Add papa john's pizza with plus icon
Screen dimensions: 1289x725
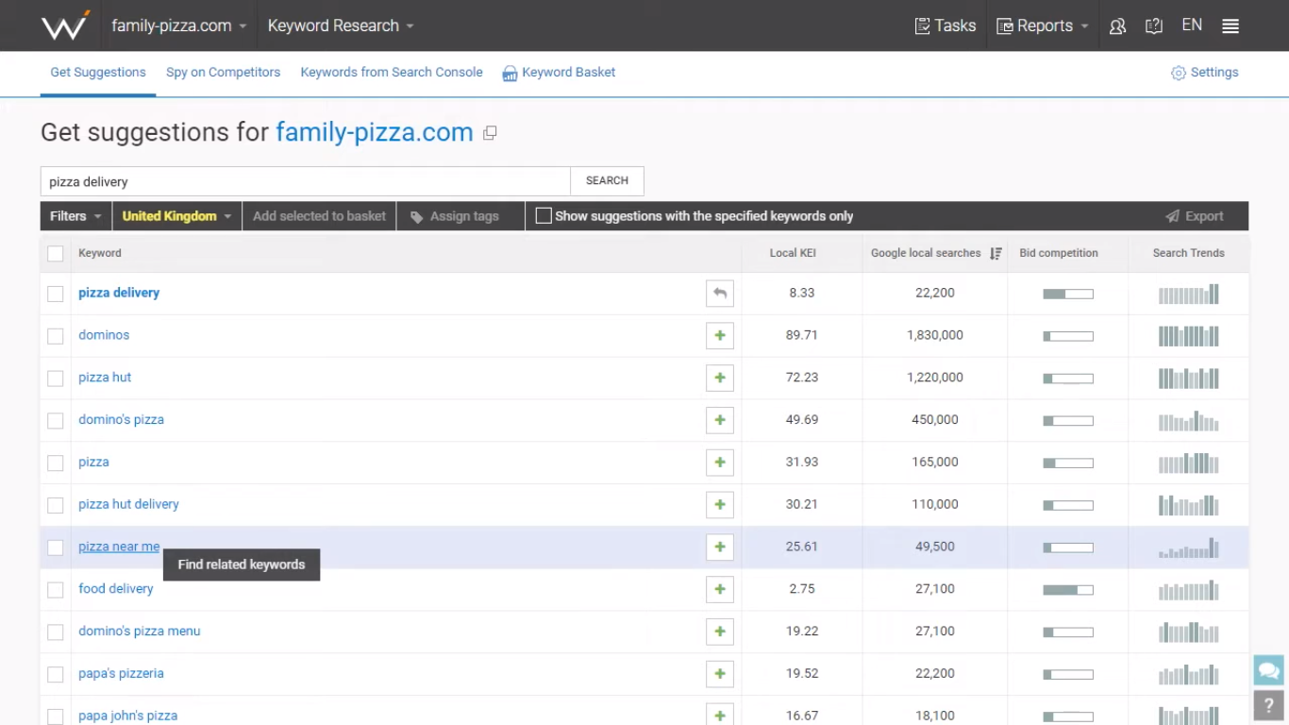pyautogui.click(x=720, y=716)
